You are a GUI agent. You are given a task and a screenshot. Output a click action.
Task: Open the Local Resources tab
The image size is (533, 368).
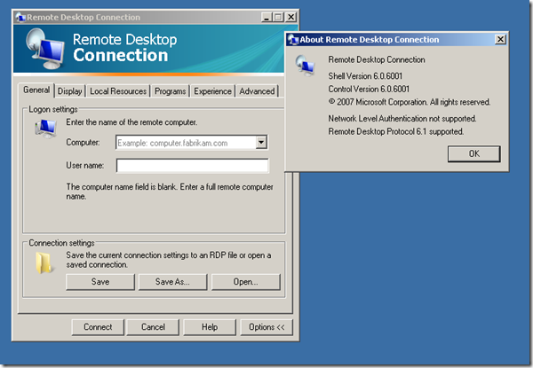tap(118, 91)
